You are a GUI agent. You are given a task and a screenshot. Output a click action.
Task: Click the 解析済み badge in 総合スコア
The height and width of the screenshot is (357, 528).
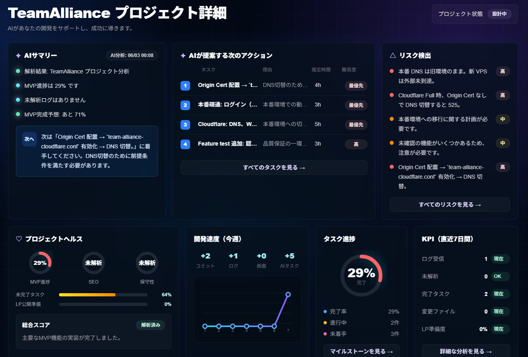pyautogui.click(x=151, y=325)
